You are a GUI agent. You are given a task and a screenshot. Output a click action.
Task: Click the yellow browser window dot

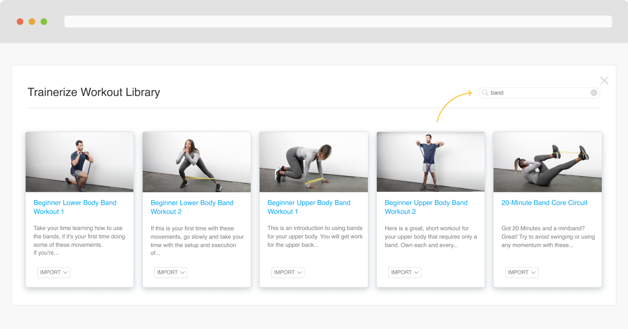click(x=32, y=21)
